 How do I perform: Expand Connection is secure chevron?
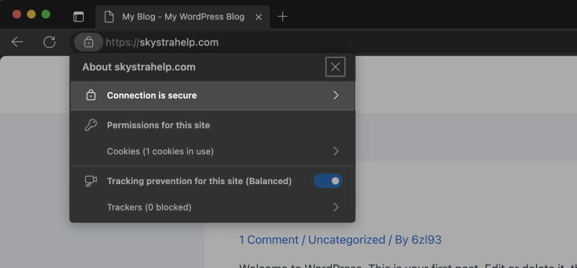pyautogui.click(x=336, y=96)
